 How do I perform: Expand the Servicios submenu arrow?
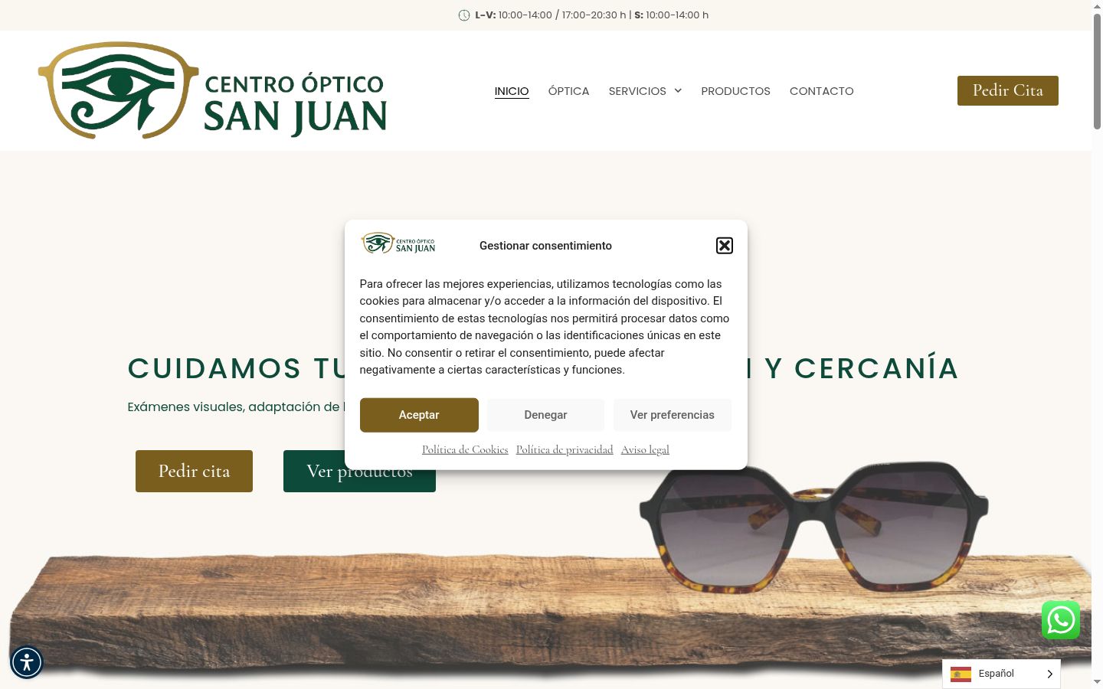coord(678,91)
